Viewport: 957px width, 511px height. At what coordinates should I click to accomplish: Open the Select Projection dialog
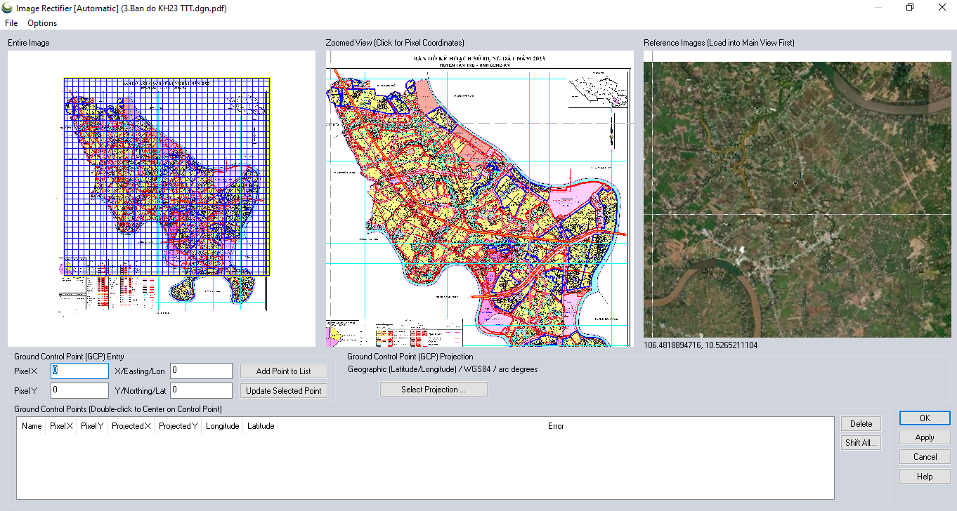tap(434, 390)
